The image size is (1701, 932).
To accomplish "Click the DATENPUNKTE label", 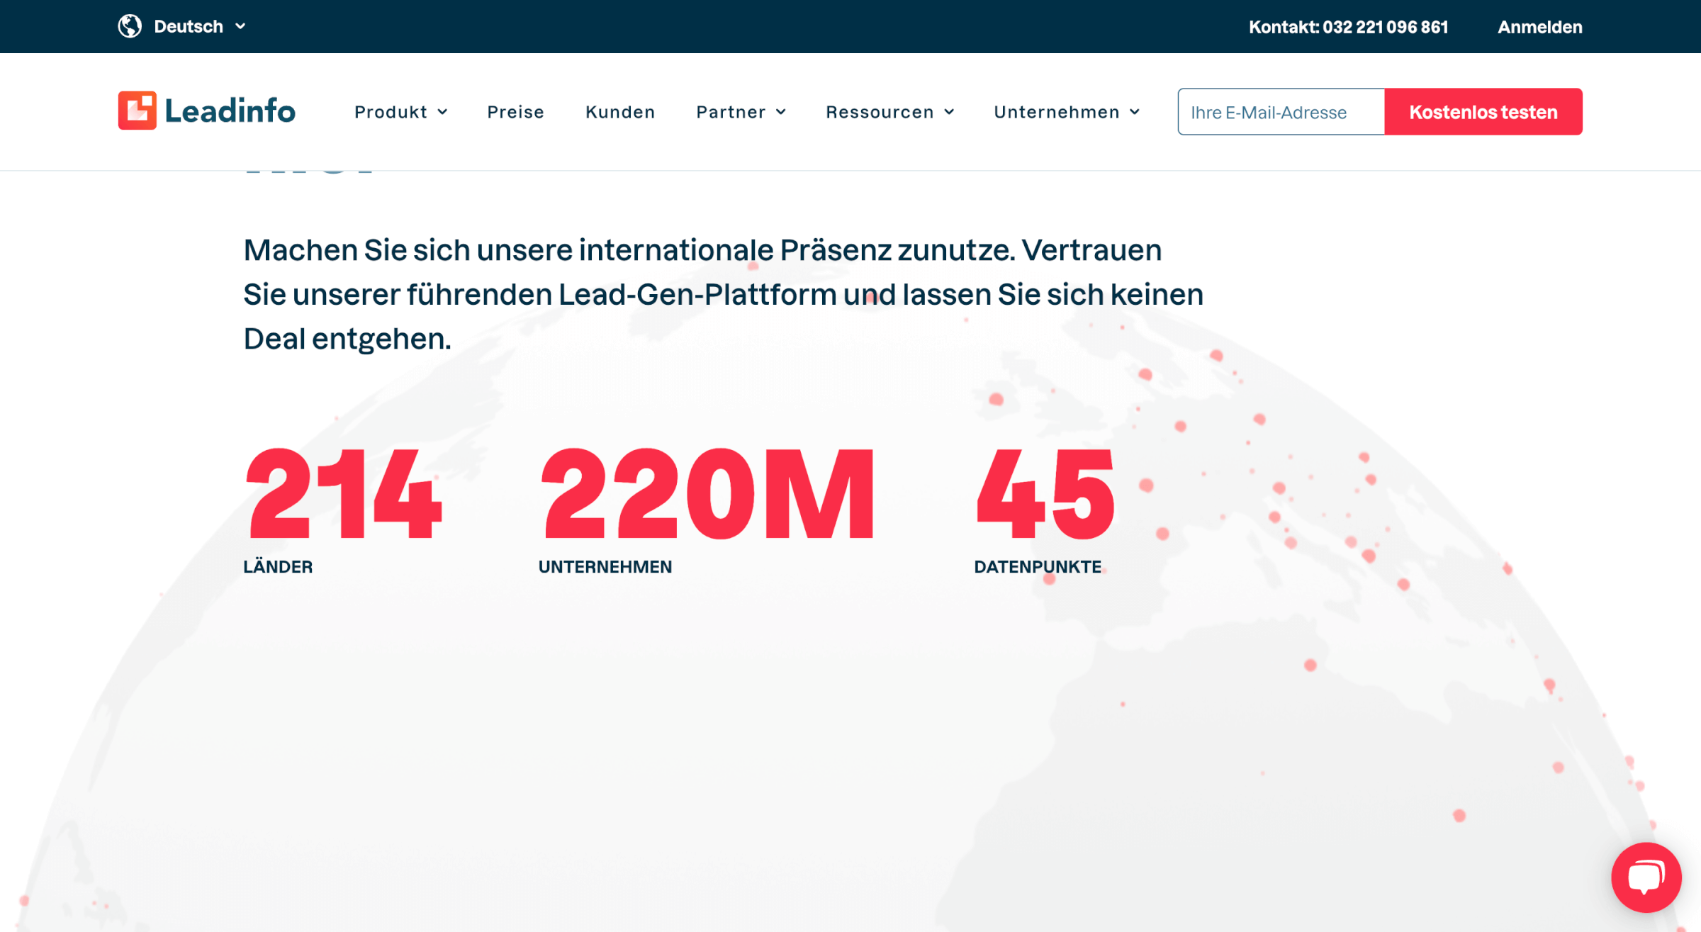I will tap(1038, 567).
